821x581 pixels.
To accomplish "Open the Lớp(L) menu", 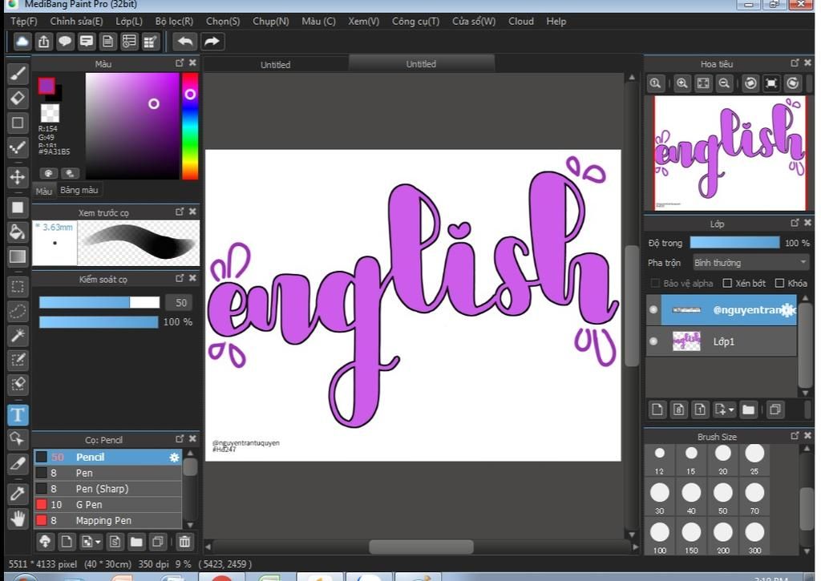I will point(129,22).
